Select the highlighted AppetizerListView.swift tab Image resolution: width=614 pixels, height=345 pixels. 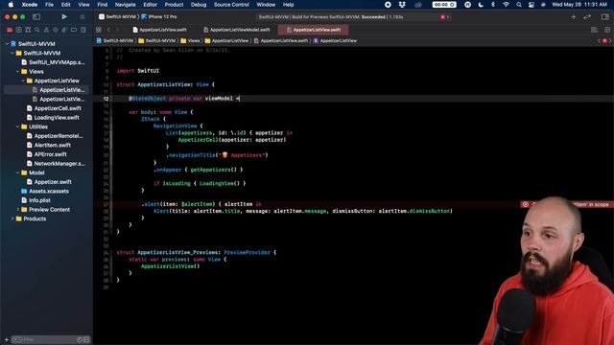click(314, 30)
